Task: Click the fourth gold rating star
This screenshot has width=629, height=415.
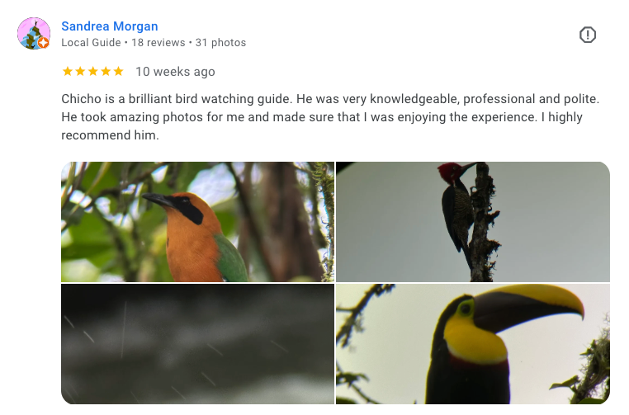Action: [x=106, y=72]
